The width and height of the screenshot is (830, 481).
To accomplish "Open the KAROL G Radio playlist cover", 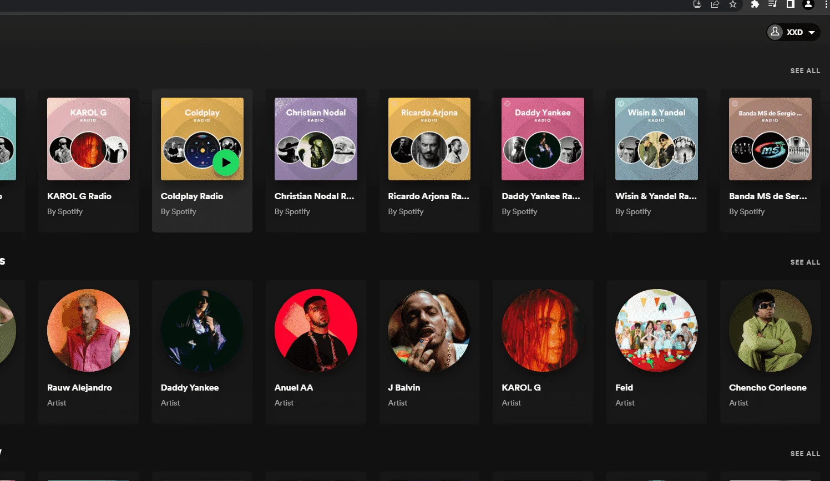I will [x=88, y=139].
